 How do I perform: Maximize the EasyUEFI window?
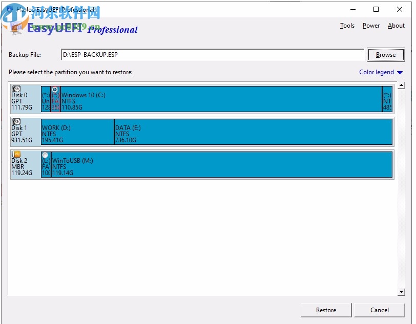[376, 9]
